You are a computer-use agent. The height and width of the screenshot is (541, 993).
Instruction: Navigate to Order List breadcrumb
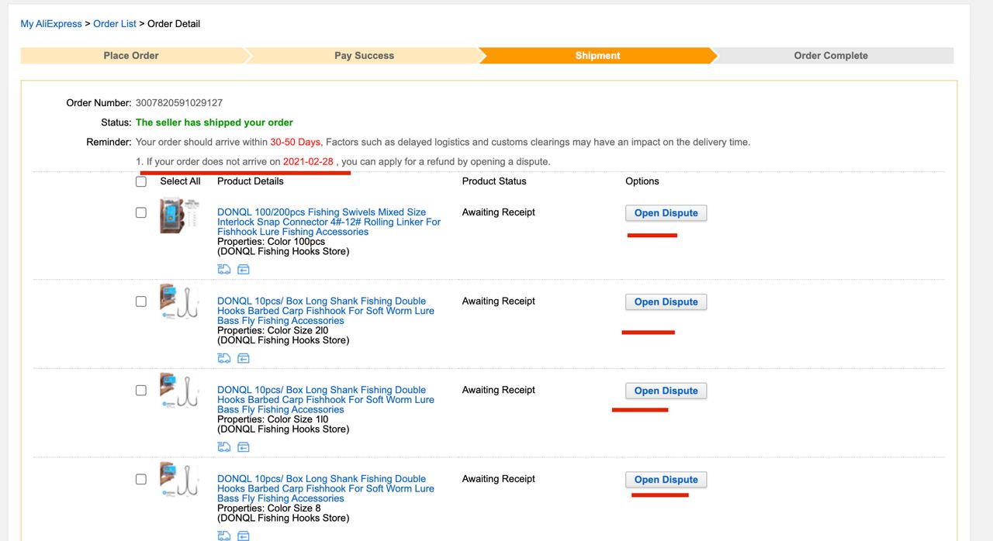coord(115,24)
